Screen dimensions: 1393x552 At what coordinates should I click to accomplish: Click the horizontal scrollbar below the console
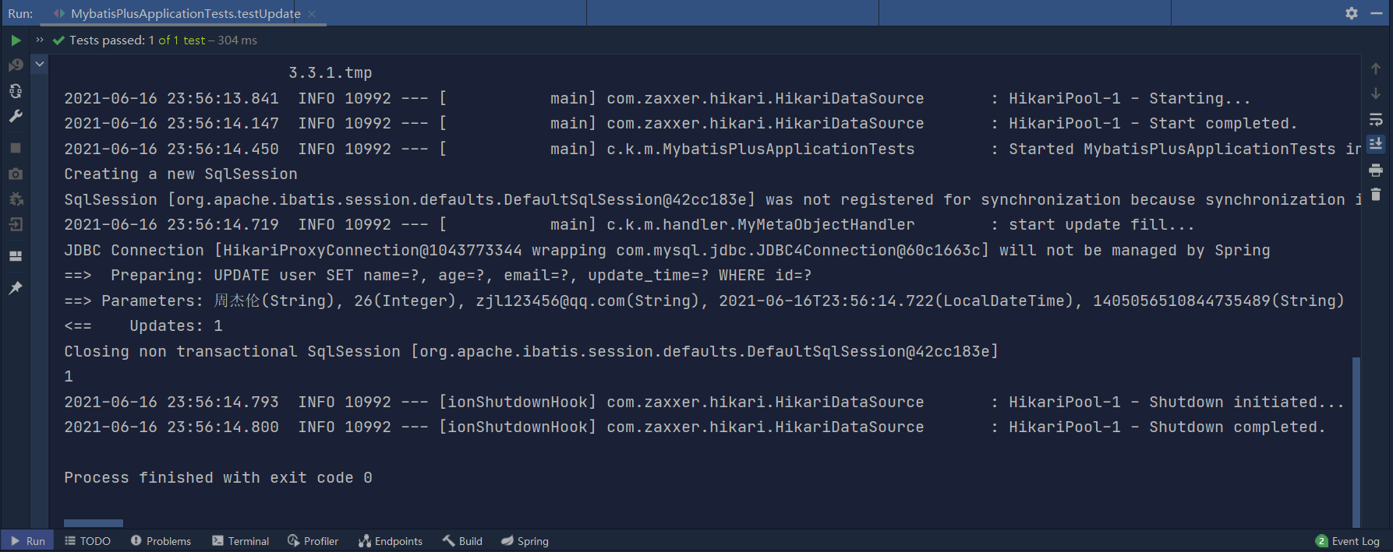coord(93,522)
